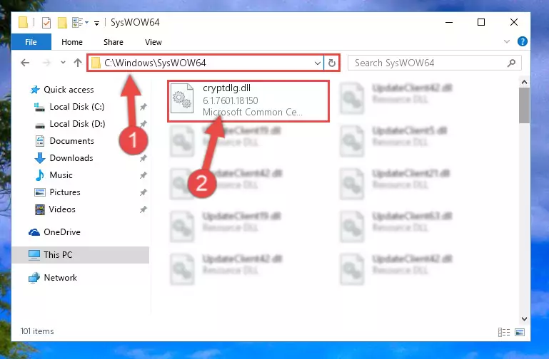Expand the ribbon with chevron
Screen dimensions: 549x359
pyautogui.click(x=507, y=41)
